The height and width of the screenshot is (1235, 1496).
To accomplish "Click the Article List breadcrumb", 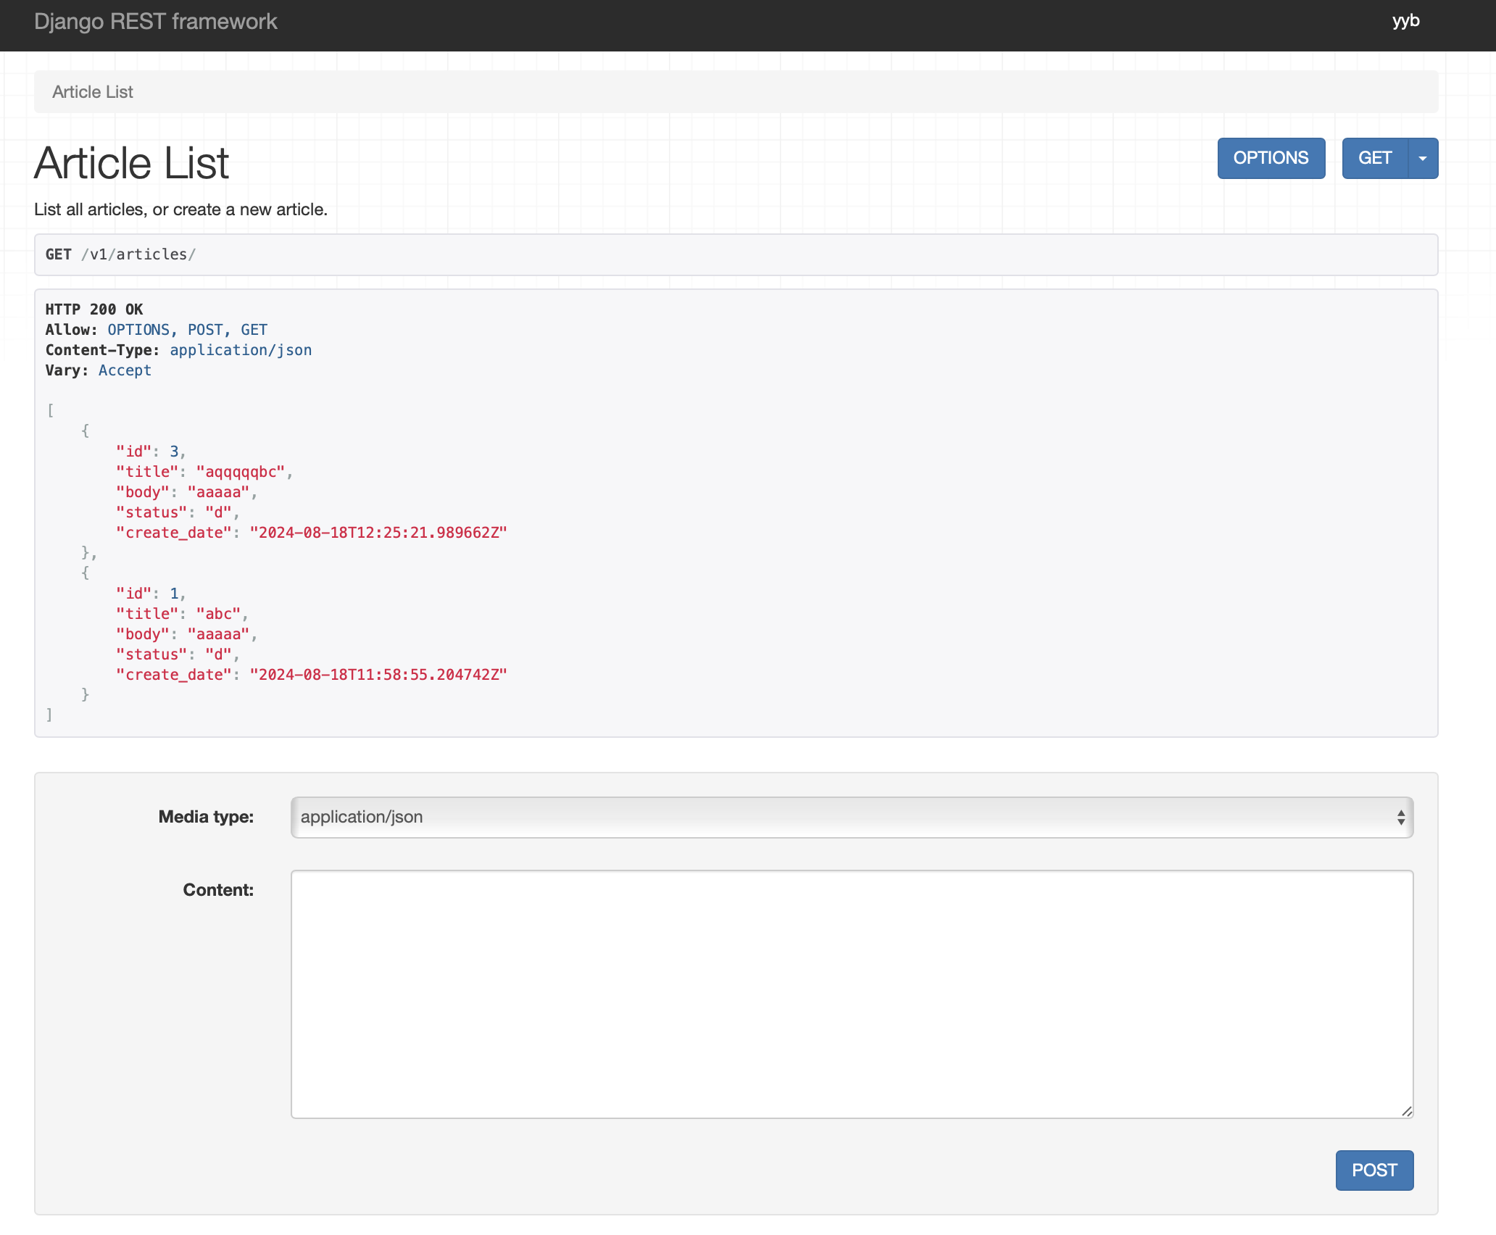I will [93, 92].
